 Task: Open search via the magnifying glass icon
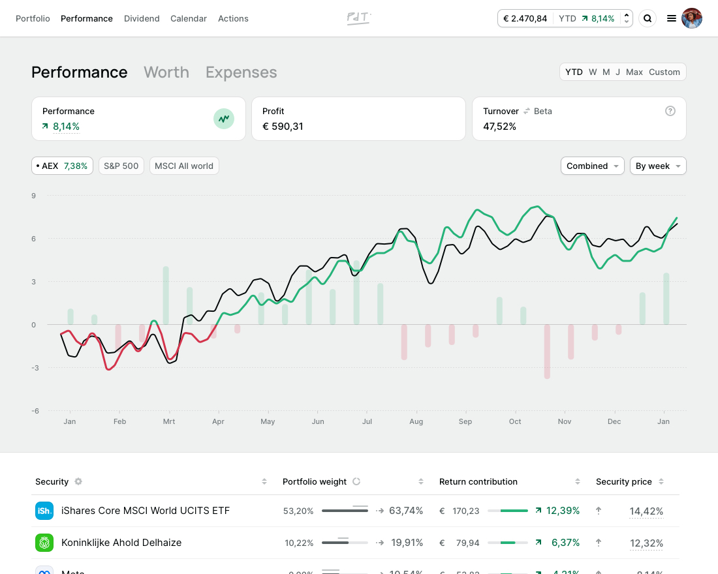[648, 18]
